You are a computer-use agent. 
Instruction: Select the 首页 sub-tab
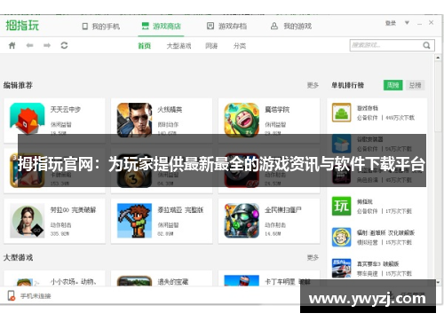click(x=145, y=46)
